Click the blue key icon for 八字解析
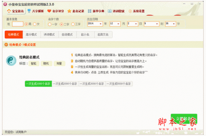 (x=29, y=11)
